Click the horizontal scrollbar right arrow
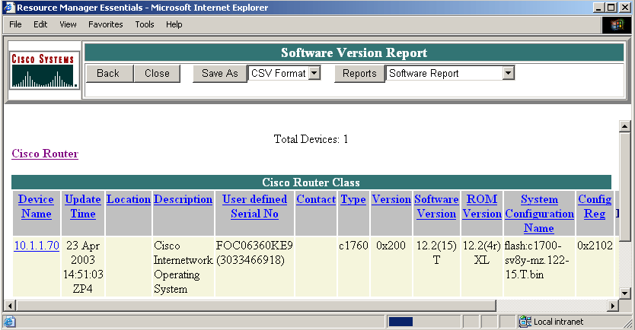Viewport: 635px width, 330px height. [614, 306]
